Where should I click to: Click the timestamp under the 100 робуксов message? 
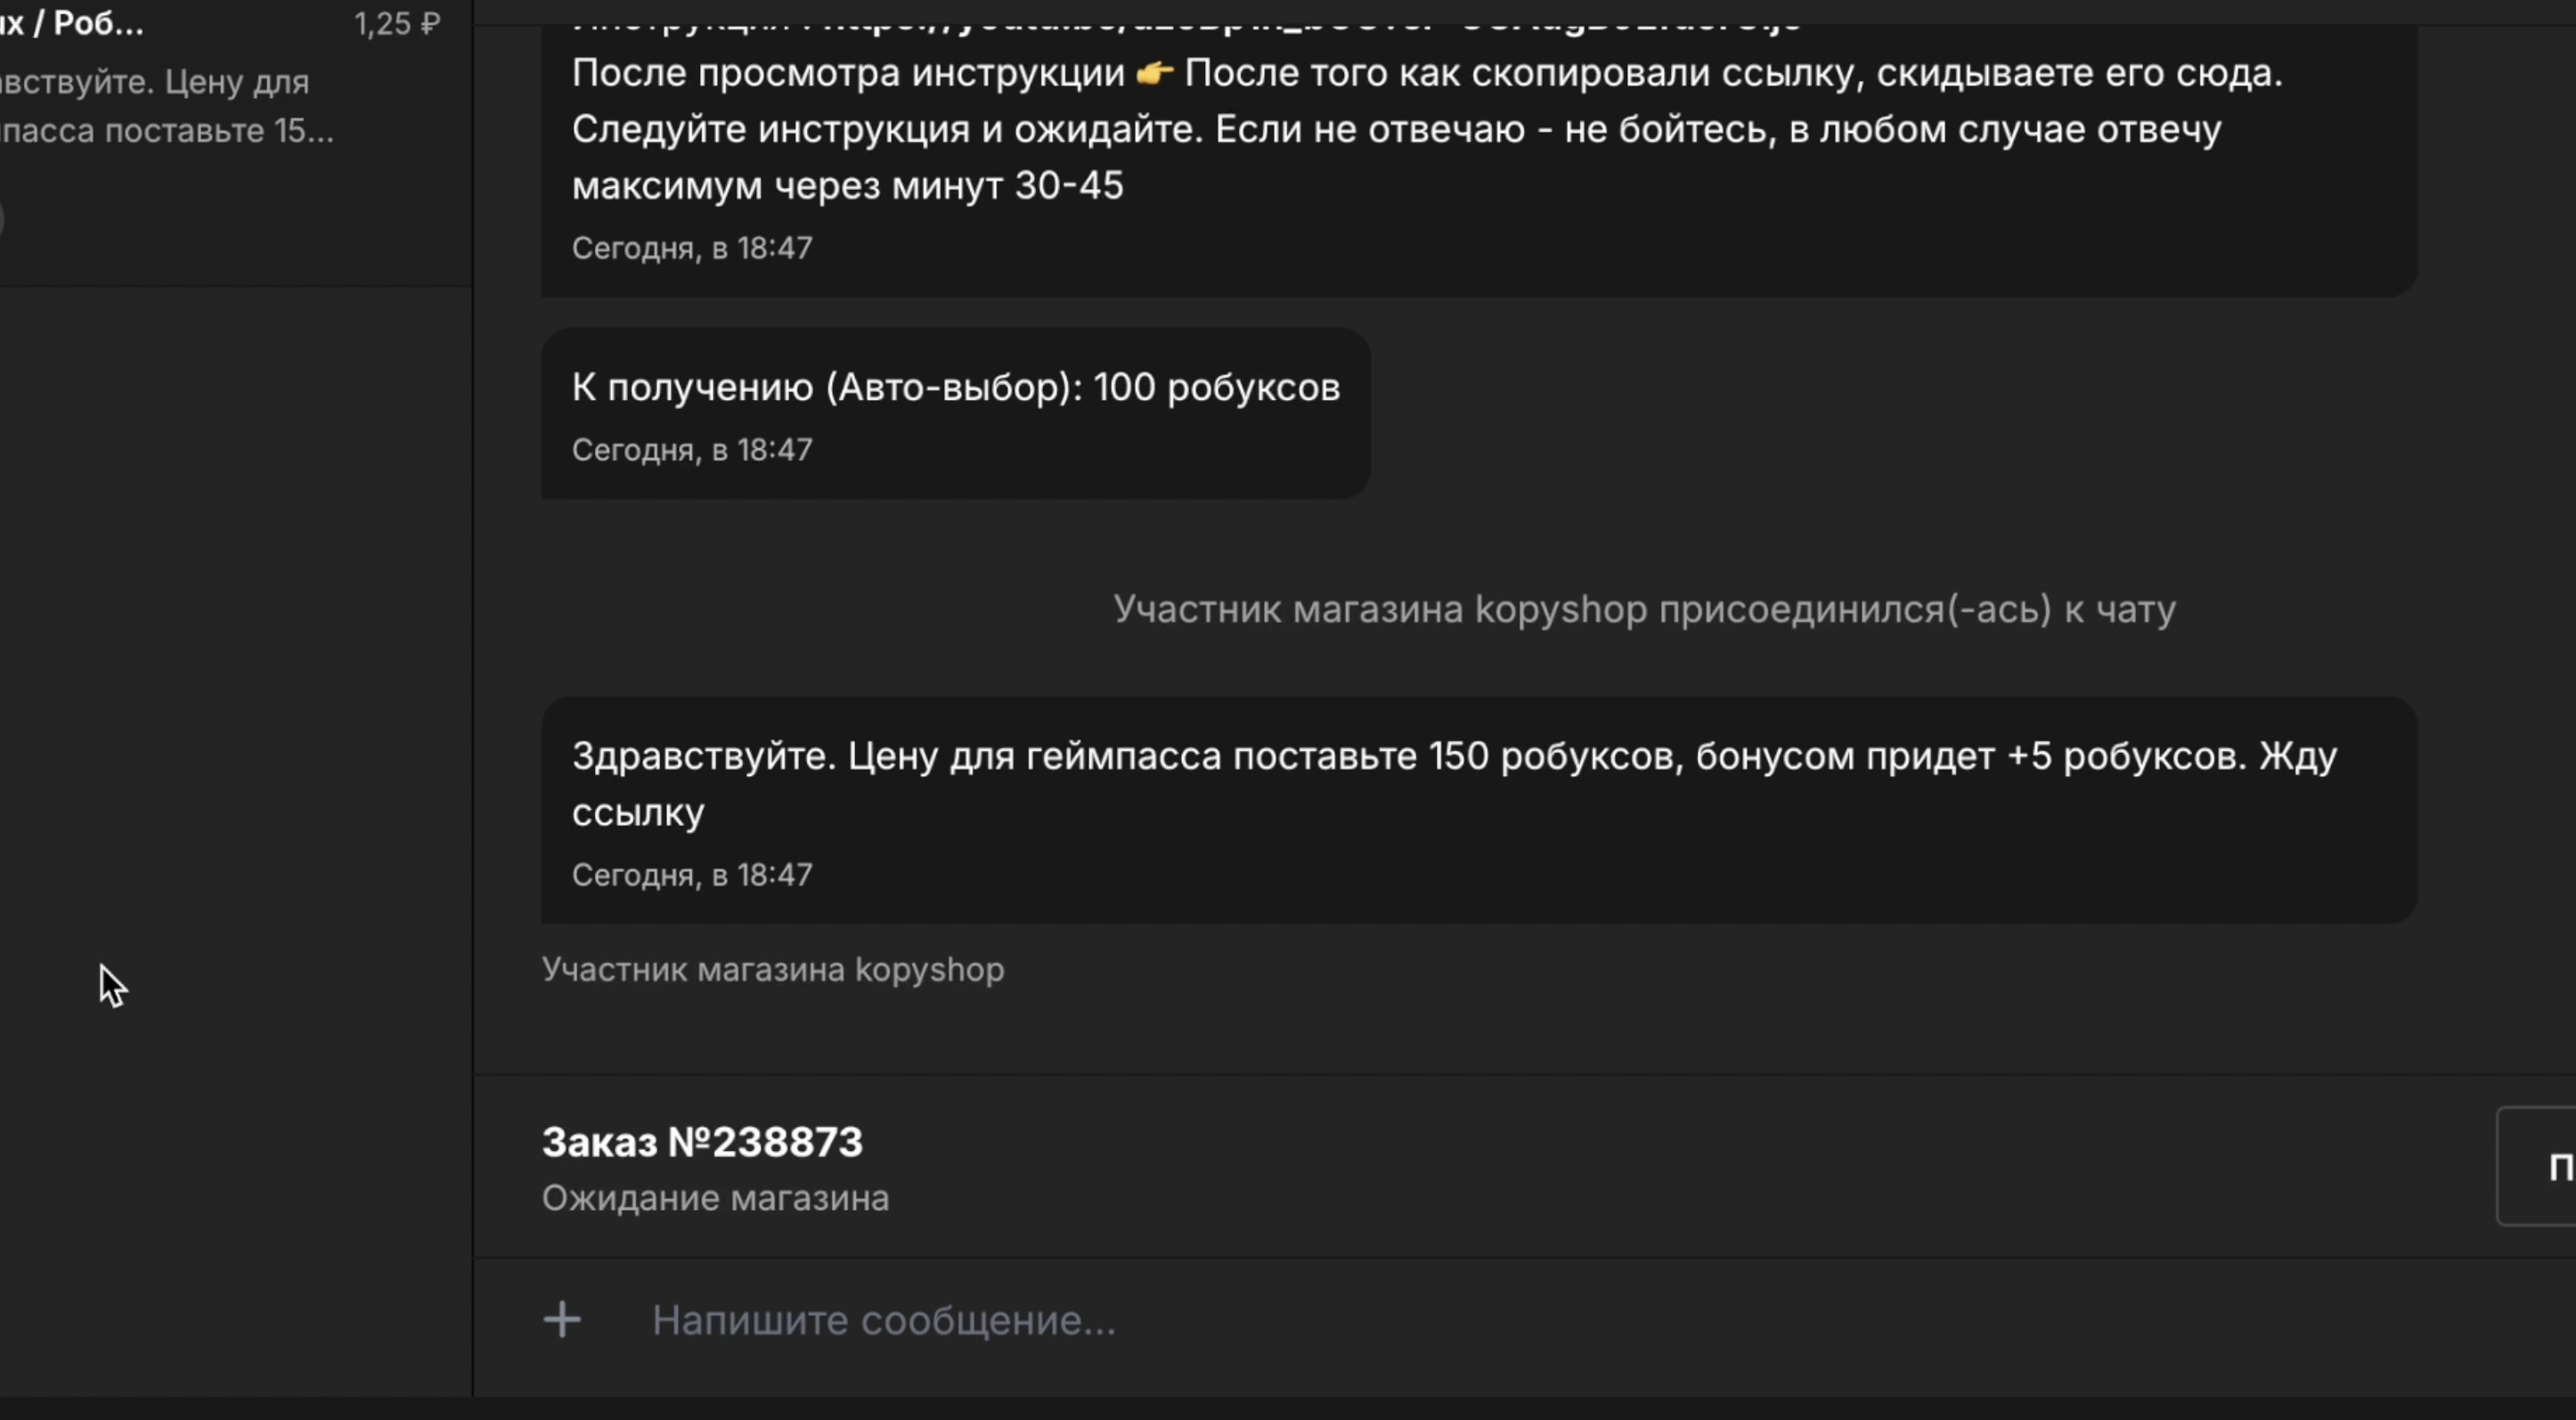pyautogui.click(x=692, y=449)
